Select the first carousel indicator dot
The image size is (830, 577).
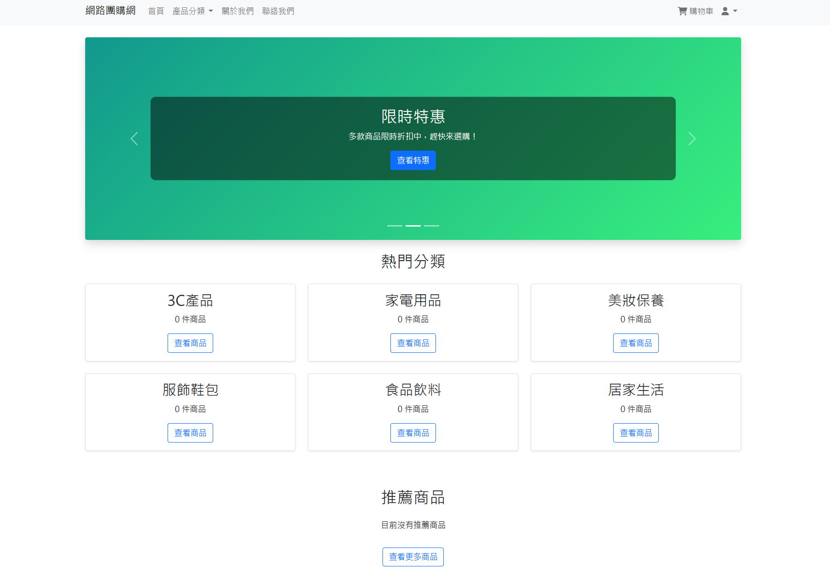point(395,226)
